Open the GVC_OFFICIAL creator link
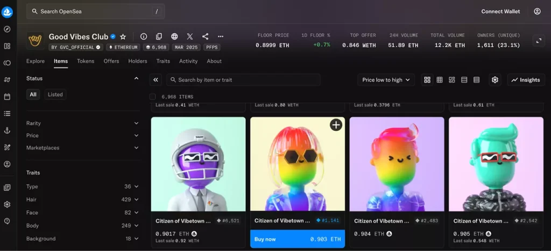 [75, 47]
